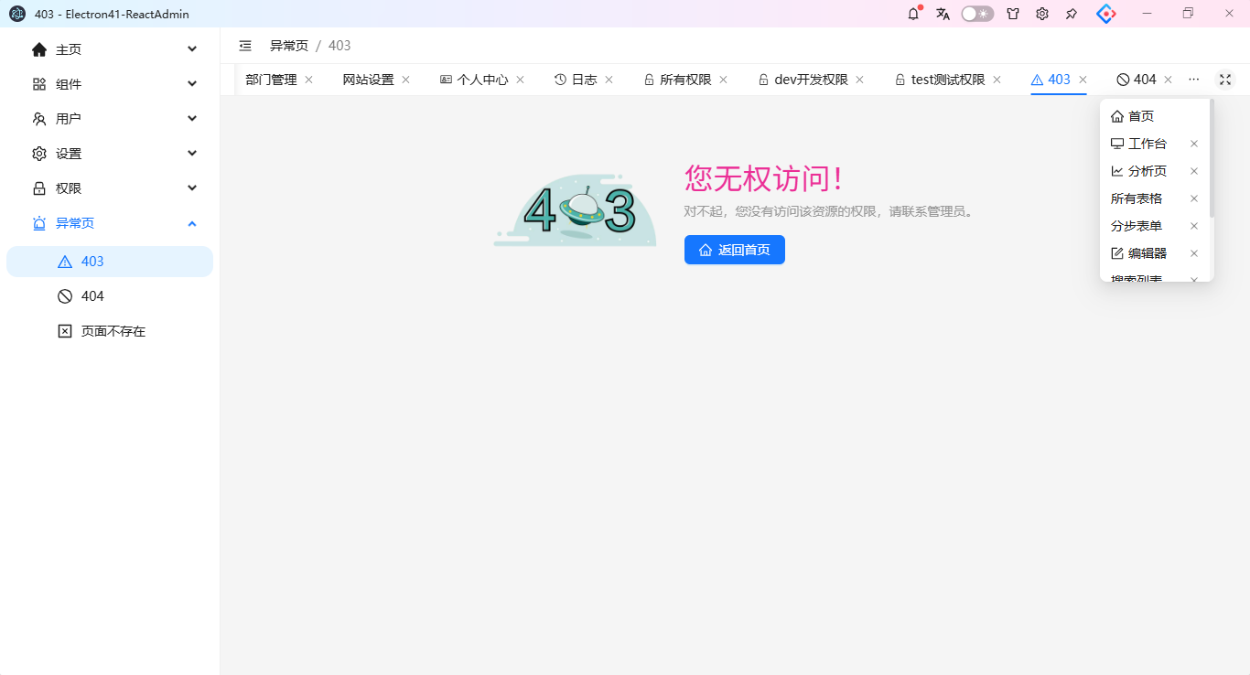Close 分步表单 in the tabs dropdown list
This screenshot has width=1250, height=675.
click(1193, 226)
